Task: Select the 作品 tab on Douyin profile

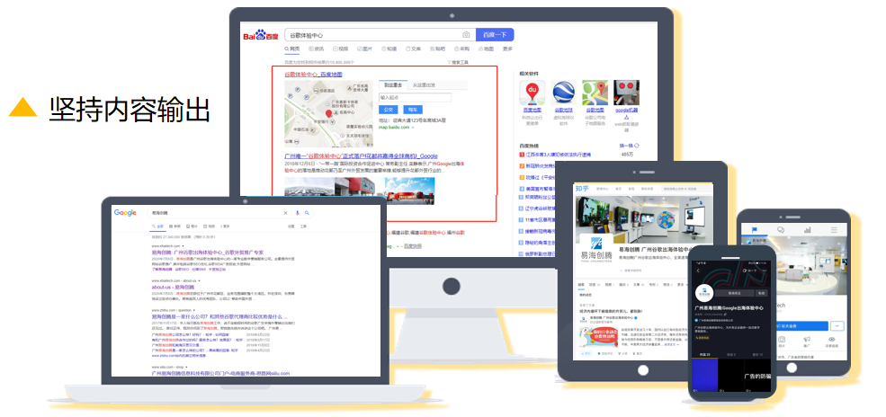Action: click(703, 354)
